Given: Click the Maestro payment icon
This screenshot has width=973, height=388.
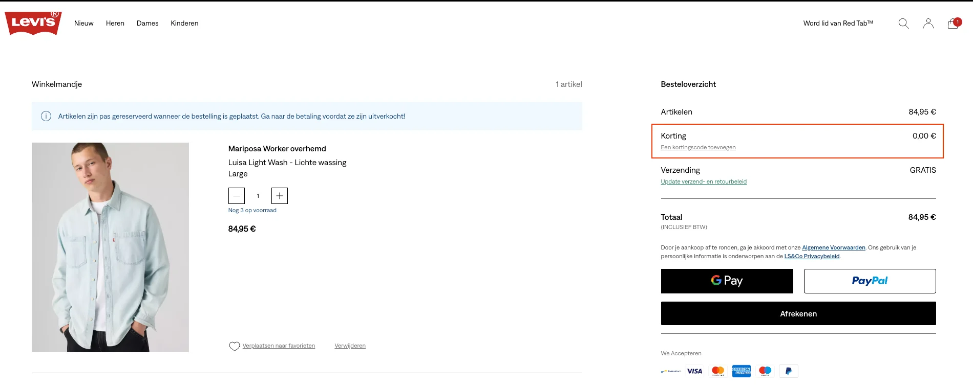Looking at the screenshot, I should tap(765, 371).
